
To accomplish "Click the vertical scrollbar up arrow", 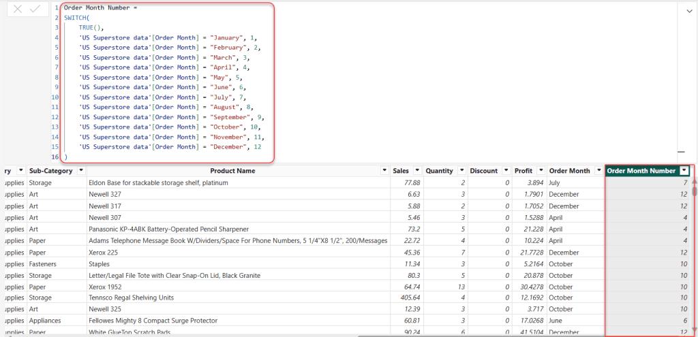I will pyautogui.click(x=695, y=182).
